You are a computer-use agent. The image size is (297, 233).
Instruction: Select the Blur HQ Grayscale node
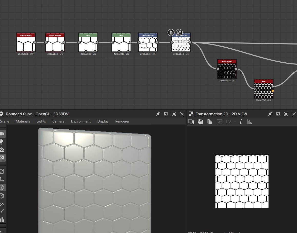pos(55,42)
